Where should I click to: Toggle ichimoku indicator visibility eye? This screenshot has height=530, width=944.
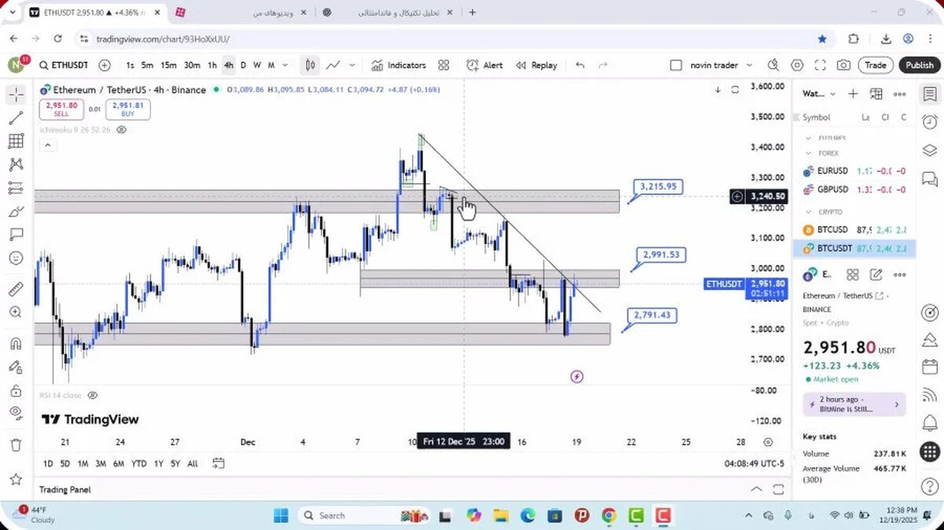(121, 130)
